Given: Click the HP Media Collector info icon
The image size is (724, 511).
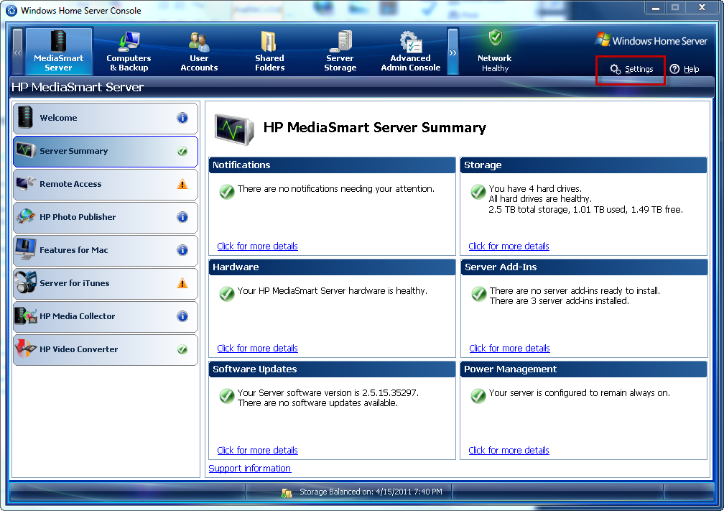Looking at the screenshot, I should (x=182, y=316).
